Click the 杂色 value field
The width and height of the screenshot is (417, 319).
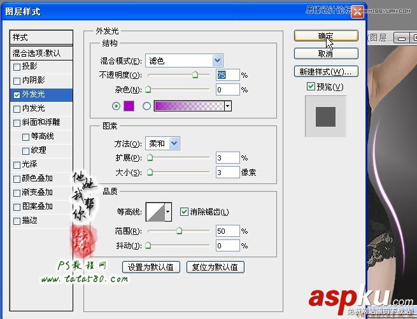tap(228, 90)
